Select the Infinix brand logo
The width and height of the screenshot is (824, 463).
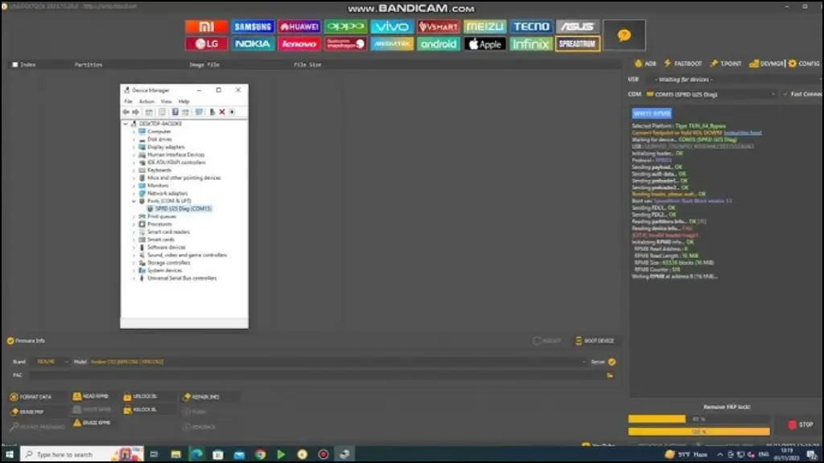tap(531, 43)
